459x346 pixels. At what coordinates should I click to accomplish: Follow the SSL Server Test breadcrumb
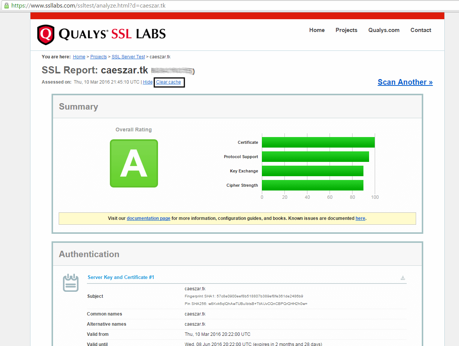click(128, 57)
